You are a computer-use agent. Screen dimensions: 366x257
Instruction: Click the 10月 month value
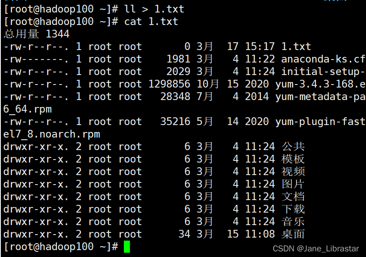coord(208,84)
